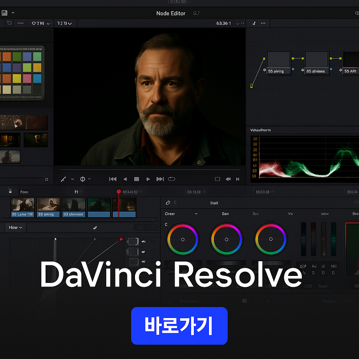Toggle the second curve channel button
Viewport: 359px width, 359px height.
[133, 252]
